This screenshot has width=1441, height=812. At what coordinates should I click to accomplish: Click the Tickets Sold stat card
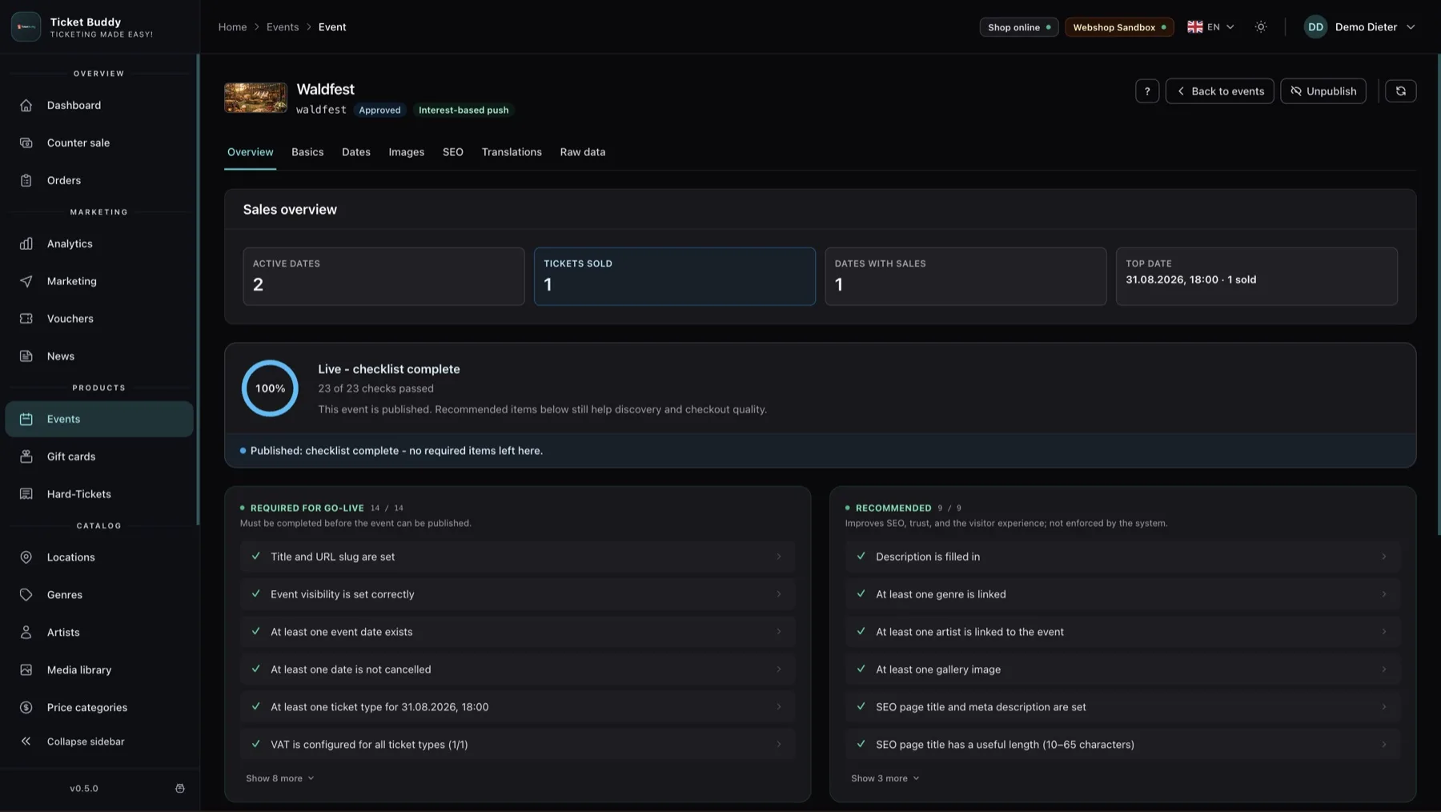674,276
